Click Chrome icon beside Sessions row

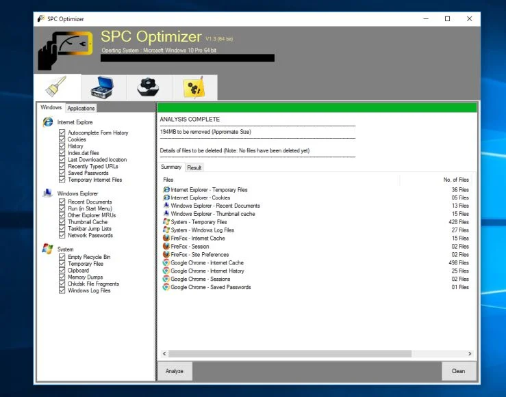tap(166, 279)
